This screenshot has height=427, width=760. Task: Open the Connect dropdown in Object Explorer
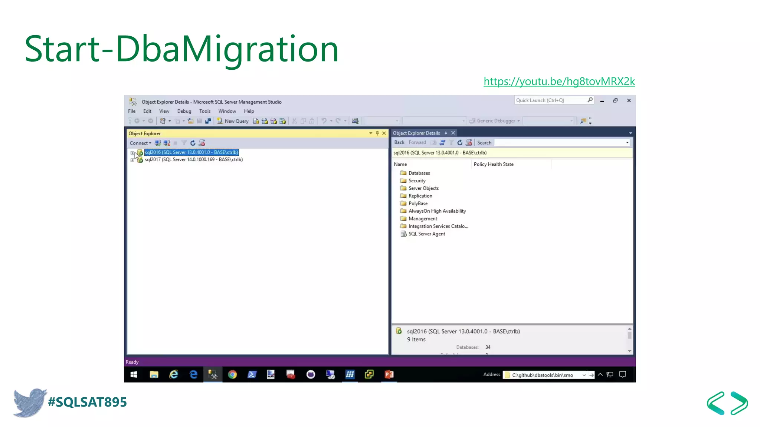[x=140, y=143]
